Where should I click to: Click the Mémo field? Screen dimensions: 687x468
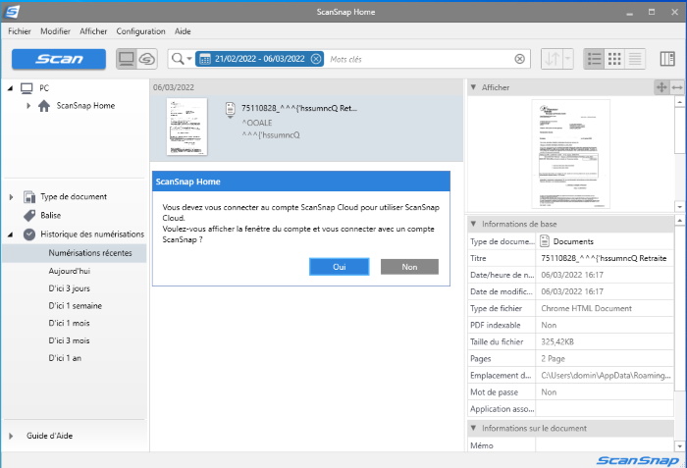(x=605, y=445)
